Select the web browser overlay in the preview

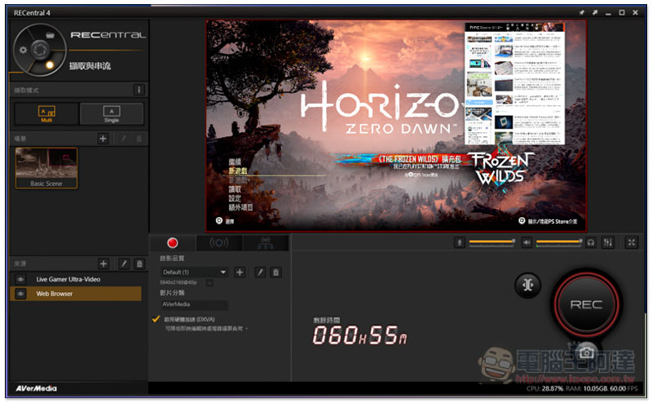pos(514,83)
